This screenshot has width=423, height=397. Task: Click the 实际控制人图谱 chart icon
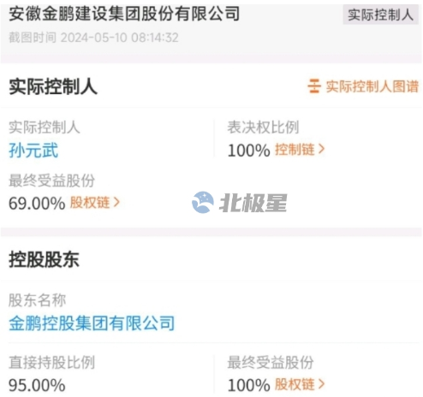point(314,86)
